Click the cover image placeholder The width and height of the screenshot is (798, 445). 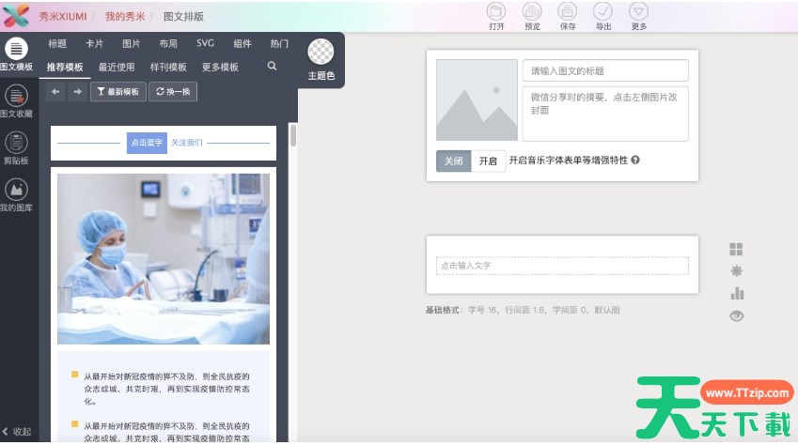click(477, 100)
